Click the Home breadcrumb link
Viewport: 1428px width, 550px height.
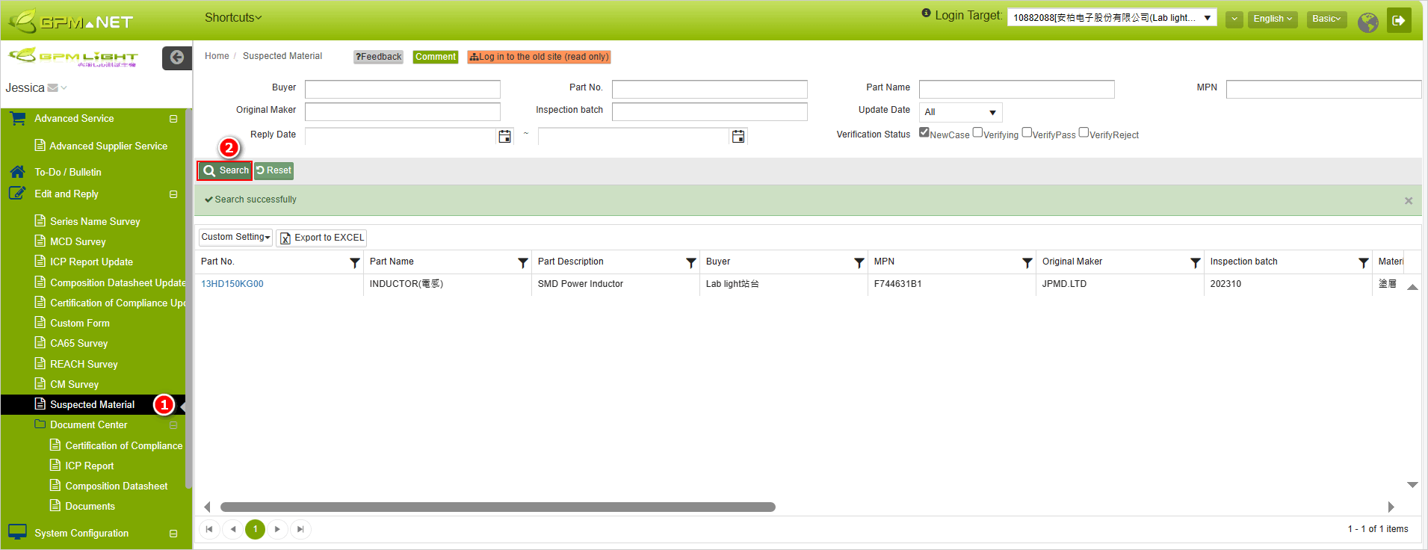pyautogui.click(x=217, y=56)
